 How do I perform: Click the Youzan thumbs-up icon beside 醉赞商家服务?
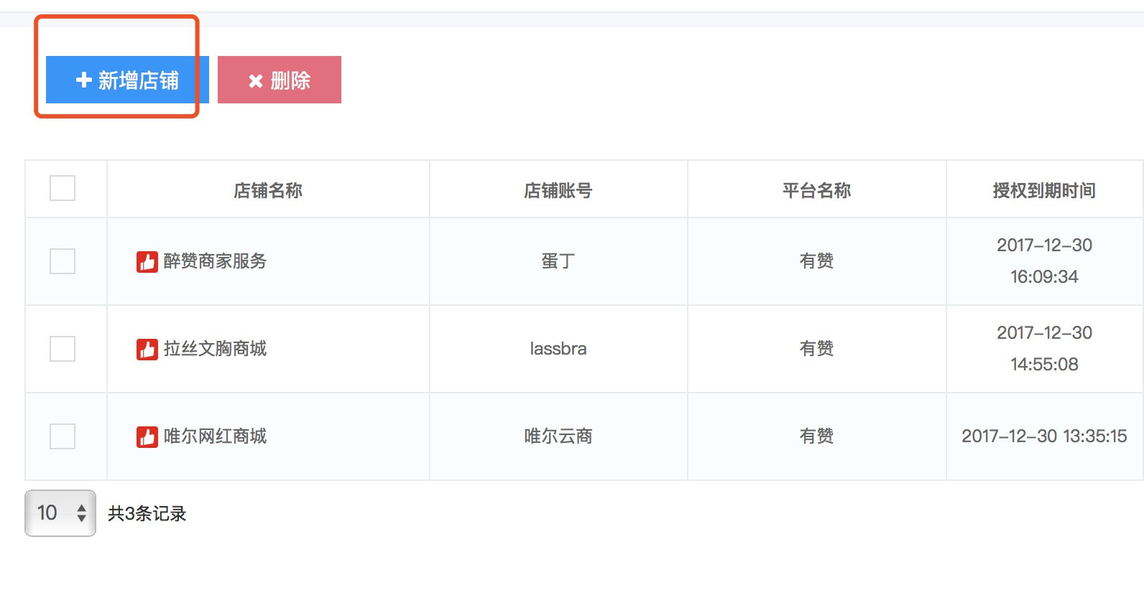pos(147,261)
